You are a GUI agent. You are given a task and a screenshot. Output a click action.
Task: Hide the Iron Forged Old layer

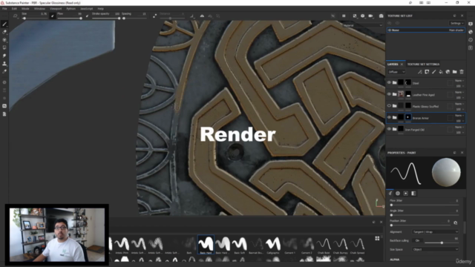tap(389, 129)
